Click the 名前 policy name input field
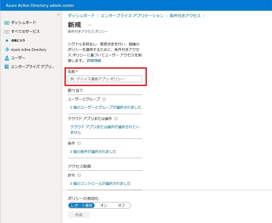This screenshot has width=272, height=223. tap(105, 79)
